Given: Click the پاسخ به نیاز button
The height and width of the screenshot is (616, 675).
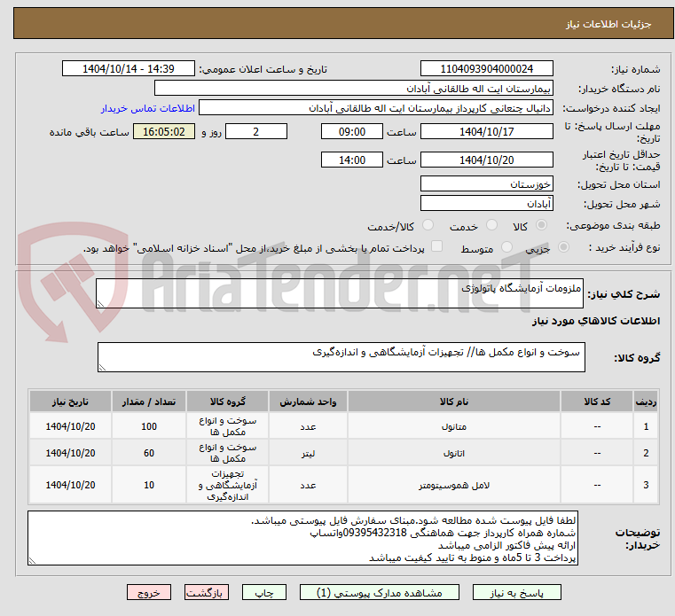Looking at the screenshot, I should (516, 592).
